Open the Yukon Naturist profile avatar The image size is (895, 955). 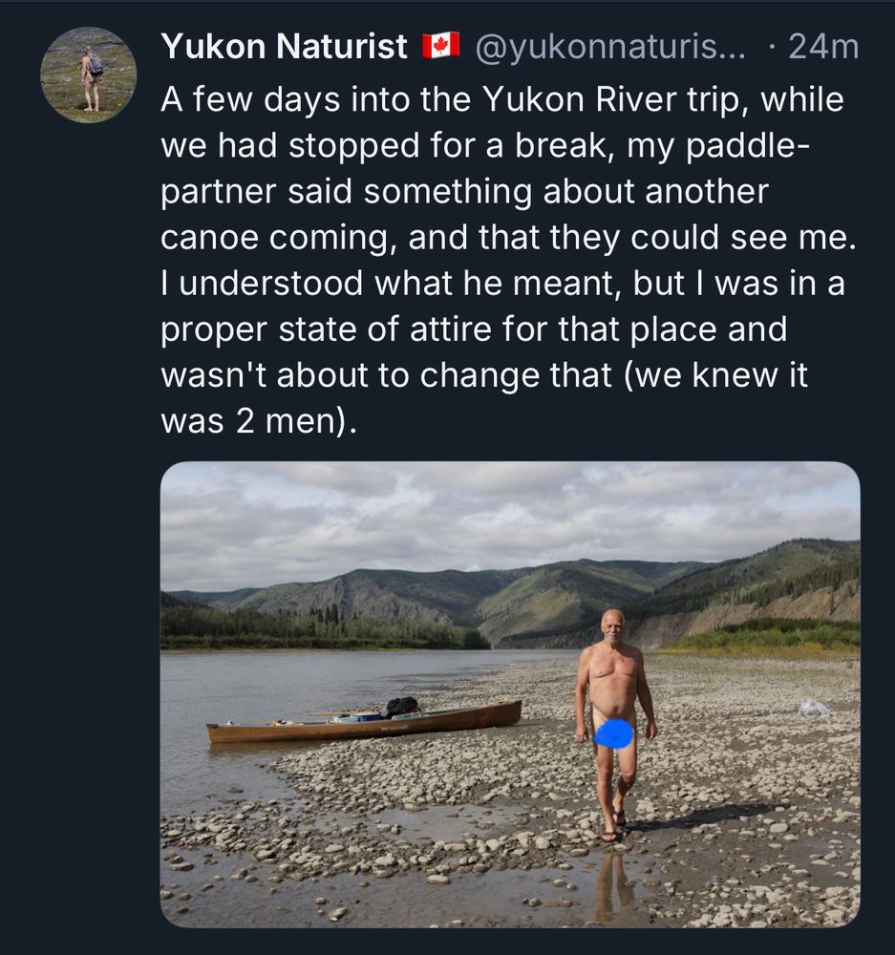click(x=88, y=74)
